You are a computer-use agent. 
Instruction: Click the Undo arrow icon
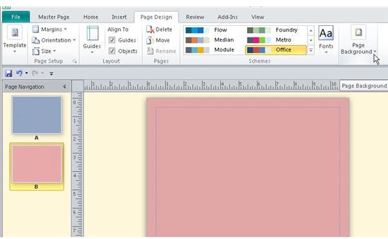19,73
